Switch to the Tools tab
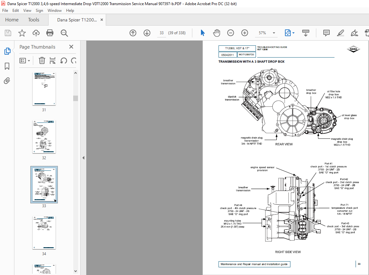 (x=34, y=20)
